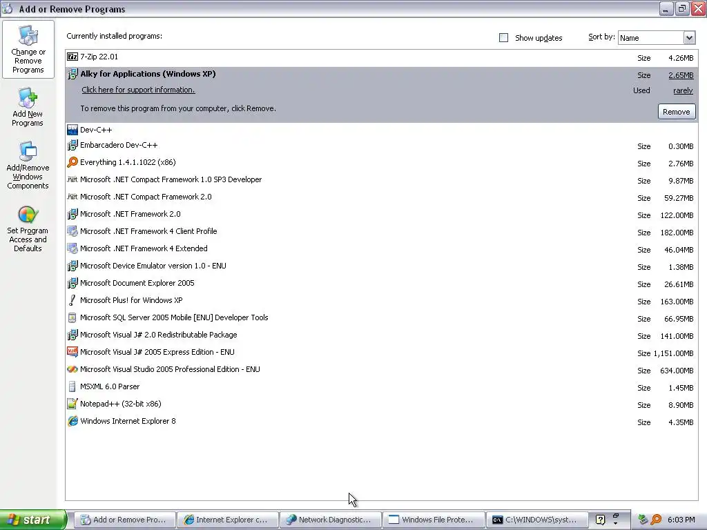Image resolution: width=707 pixels, height=530 pixels.
Task: Select Microsoft Visual Studio 2005 Professional Edition
Action: click(381, 370)
